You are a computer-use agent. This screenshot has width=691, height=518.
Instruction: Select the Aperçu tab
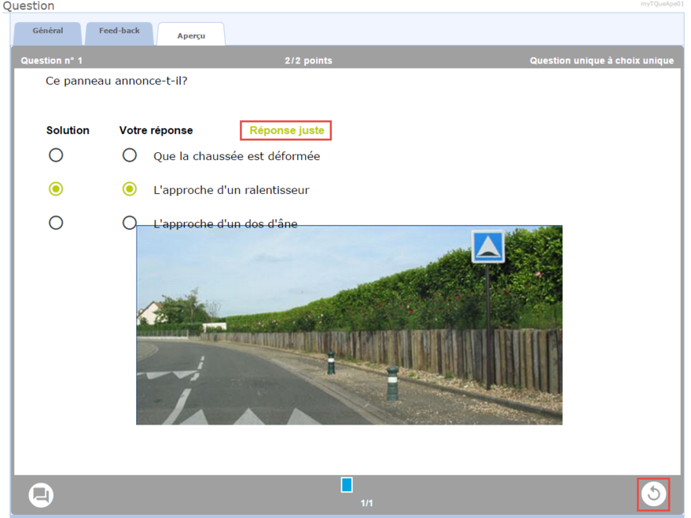tap(191, 35)
